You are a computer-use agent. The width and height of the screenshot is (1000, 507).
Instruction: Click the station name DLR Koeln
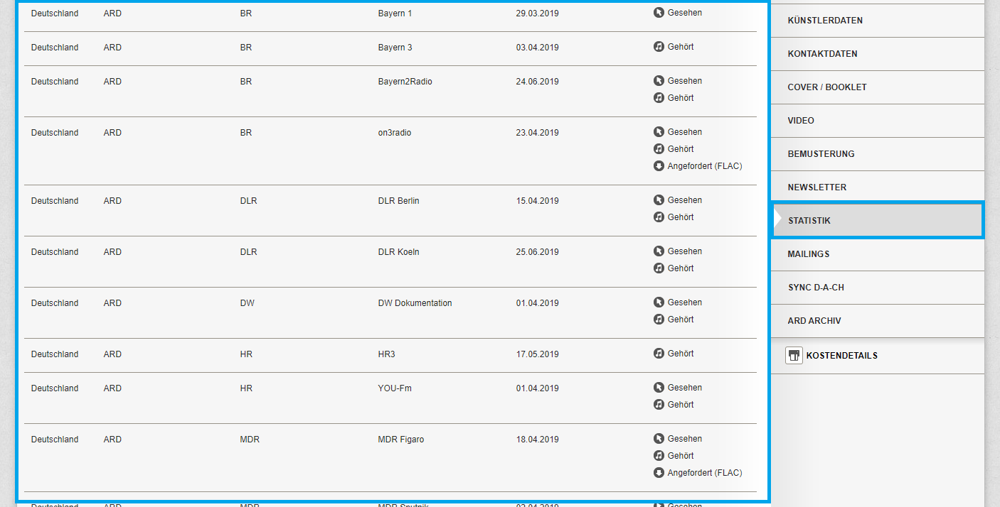(x=398, y=252)
